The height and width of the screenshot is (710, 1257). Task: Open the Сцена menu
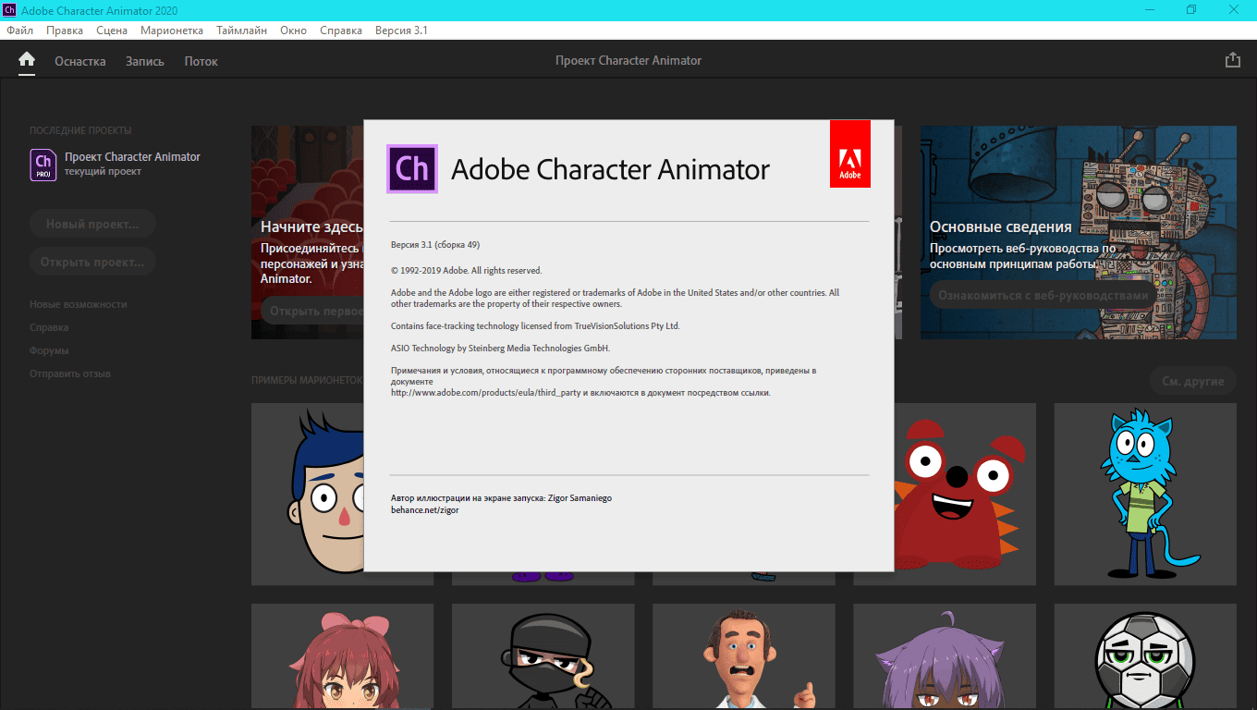click(112, 31)
